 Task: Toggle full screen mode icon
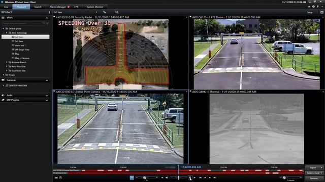tap(322, 12)
